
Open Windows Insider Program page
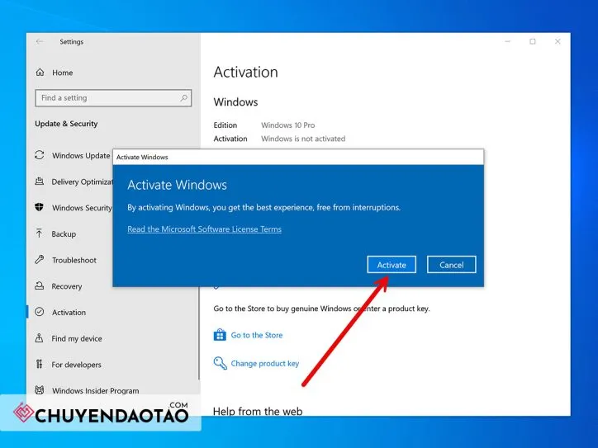coord(95,391)
